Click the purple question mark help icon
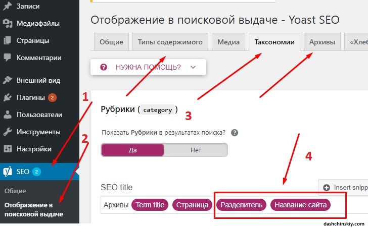Viewport: 368px width, 228px height. 104,67
